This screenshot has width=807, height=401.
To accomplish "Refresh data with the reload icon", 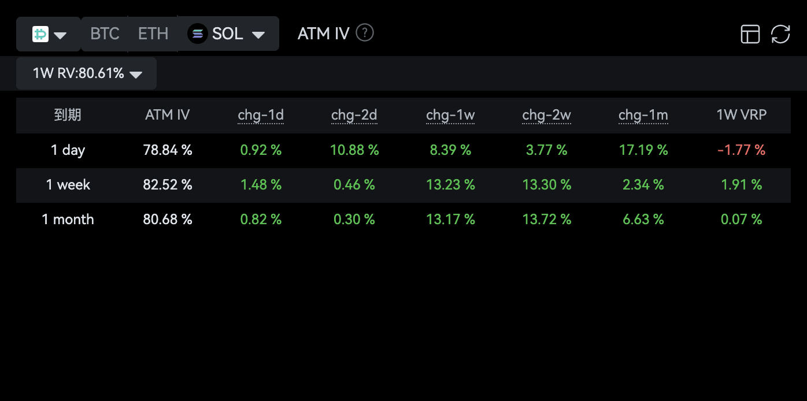I will 780,34.
